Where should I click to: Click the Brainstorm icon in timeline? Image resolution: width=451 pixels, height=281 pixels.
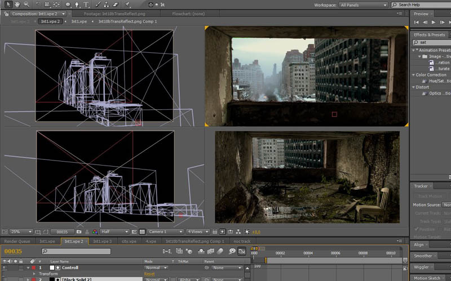[232, 251]
